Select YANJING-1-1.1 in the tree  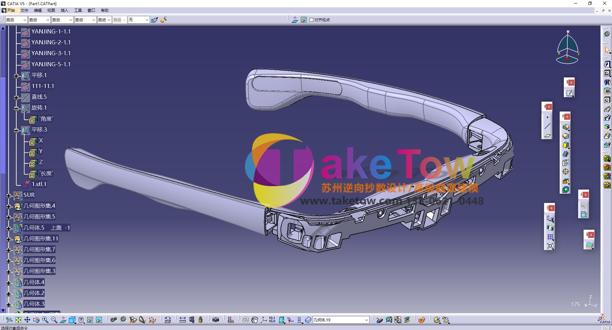51,31
